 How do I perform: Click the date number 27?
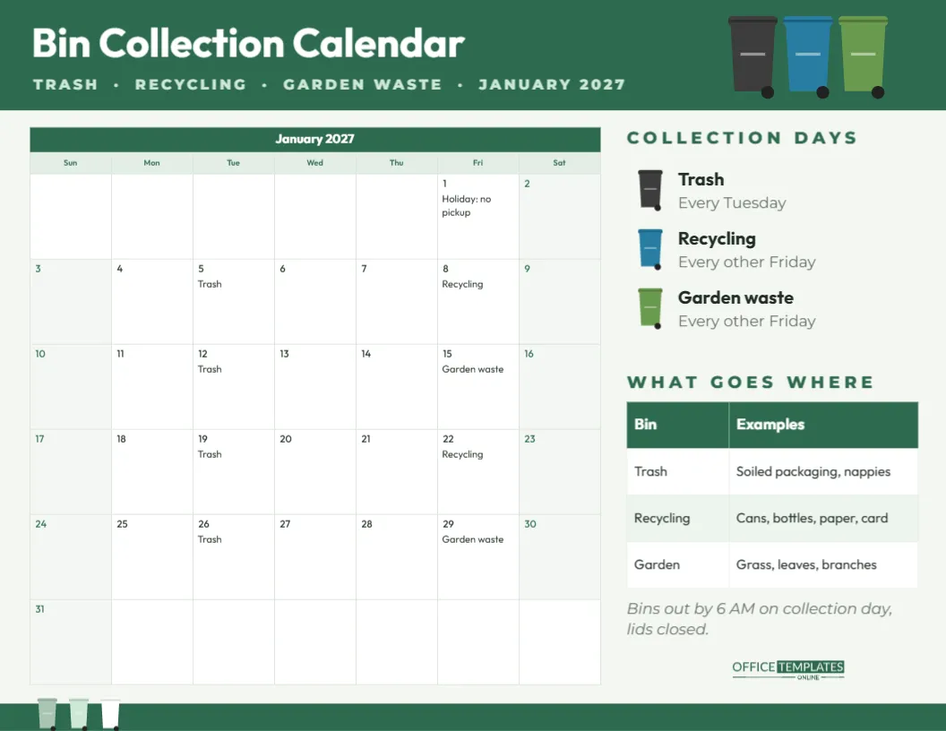[x=285, y=524]
